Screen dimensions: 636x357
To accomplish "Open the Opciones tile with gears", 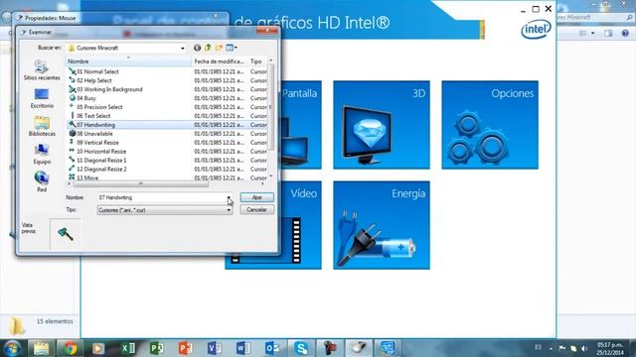I will click(x=490, y=125).
